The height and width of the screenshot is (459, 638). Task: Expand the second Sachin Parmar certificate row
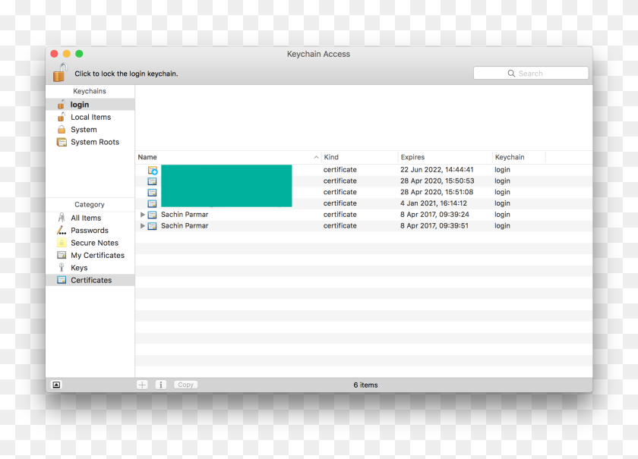click(143, 226)
